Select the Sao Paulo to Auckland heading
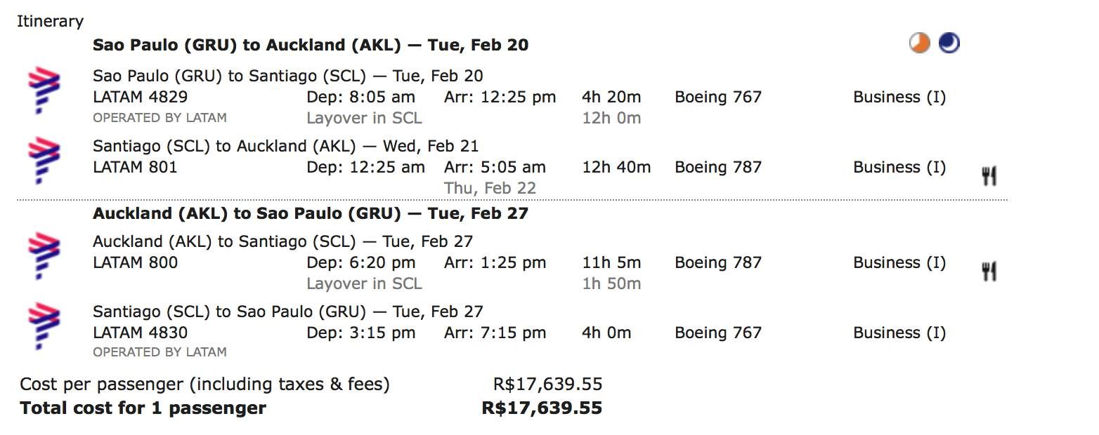This screenshot has width=1099, height=435. [x=311, y=45]
